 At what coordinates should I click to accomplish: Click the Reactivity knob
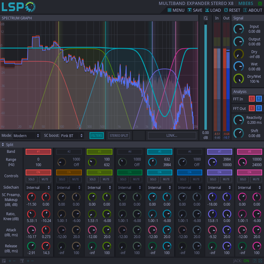pos(239,120)
